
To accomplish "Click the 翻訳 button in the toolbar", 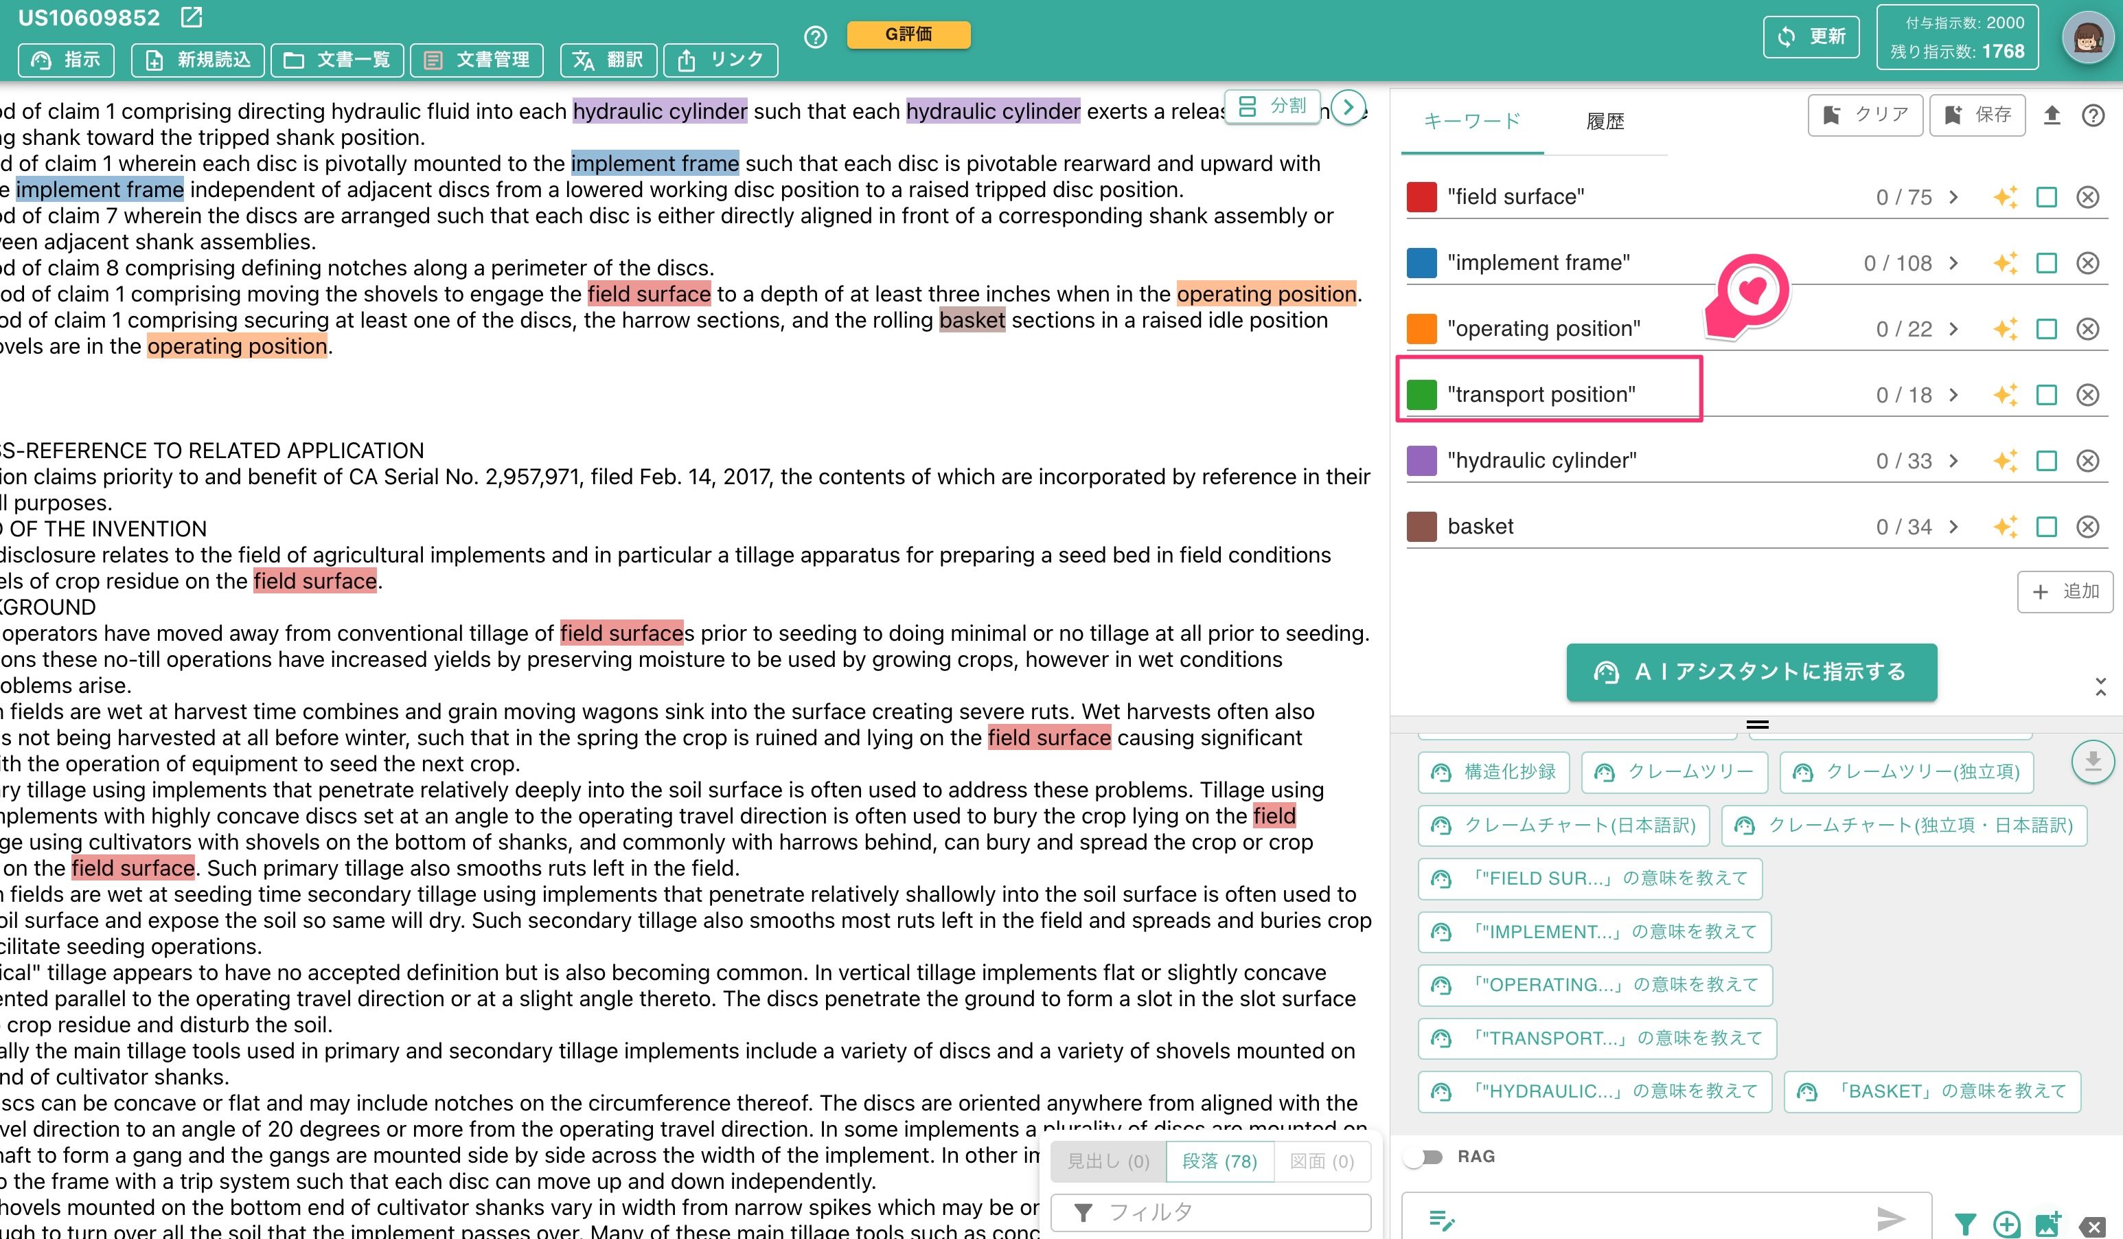I will [608, 60].
